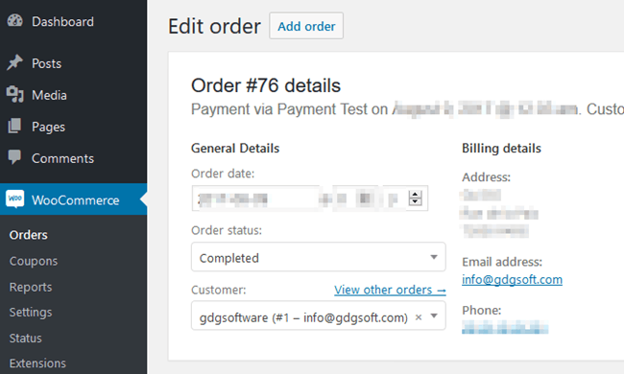This screenshot has width=624, height=374.
Task: Go to WooCommerce Settings submenu item
Action: [31, 313]
